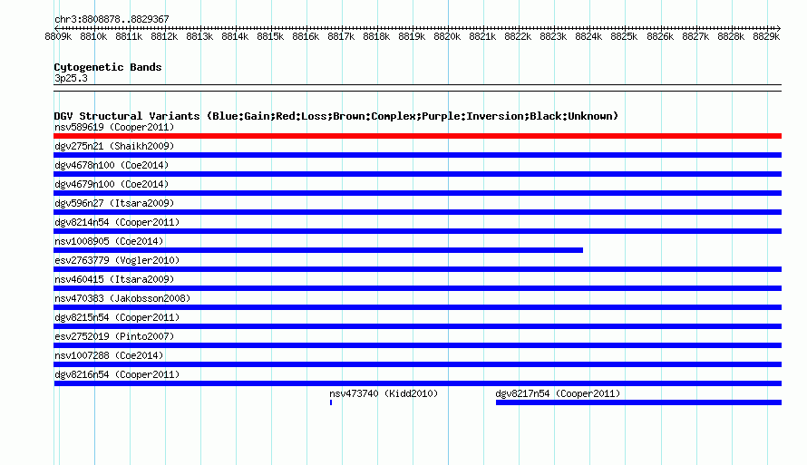The width and height of the screenshot is (807, 465).
Task: Click the blue bar under esv2763779
Action: [417, 269]
